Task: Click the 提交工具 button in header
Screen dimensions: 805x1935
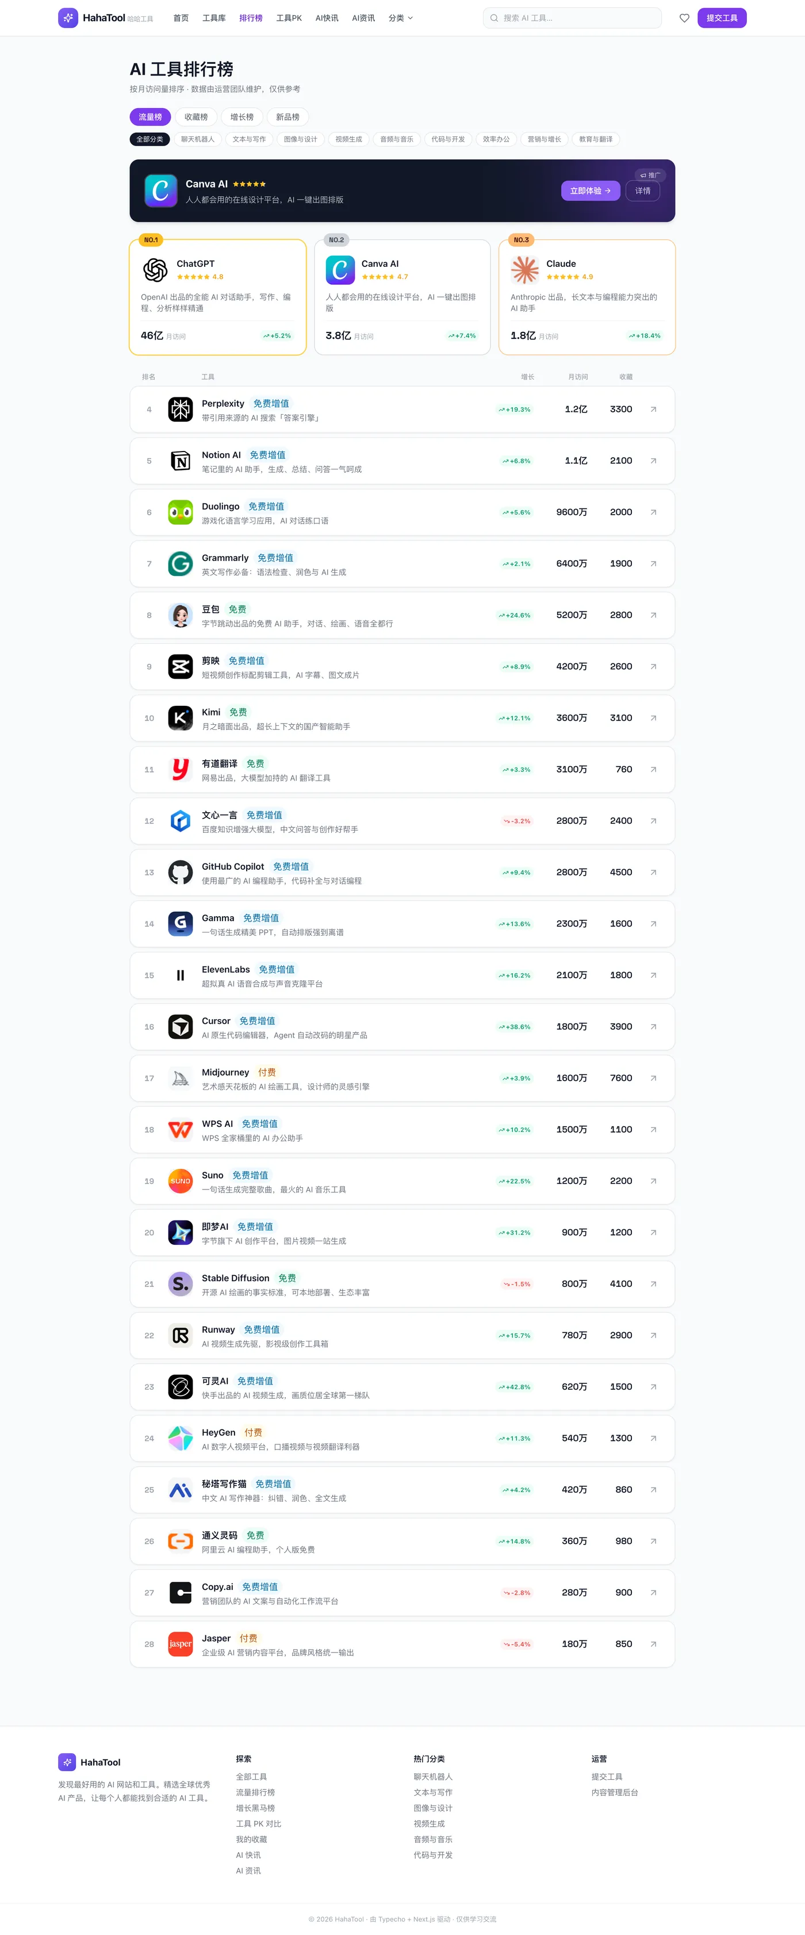Action: (722, 18)
